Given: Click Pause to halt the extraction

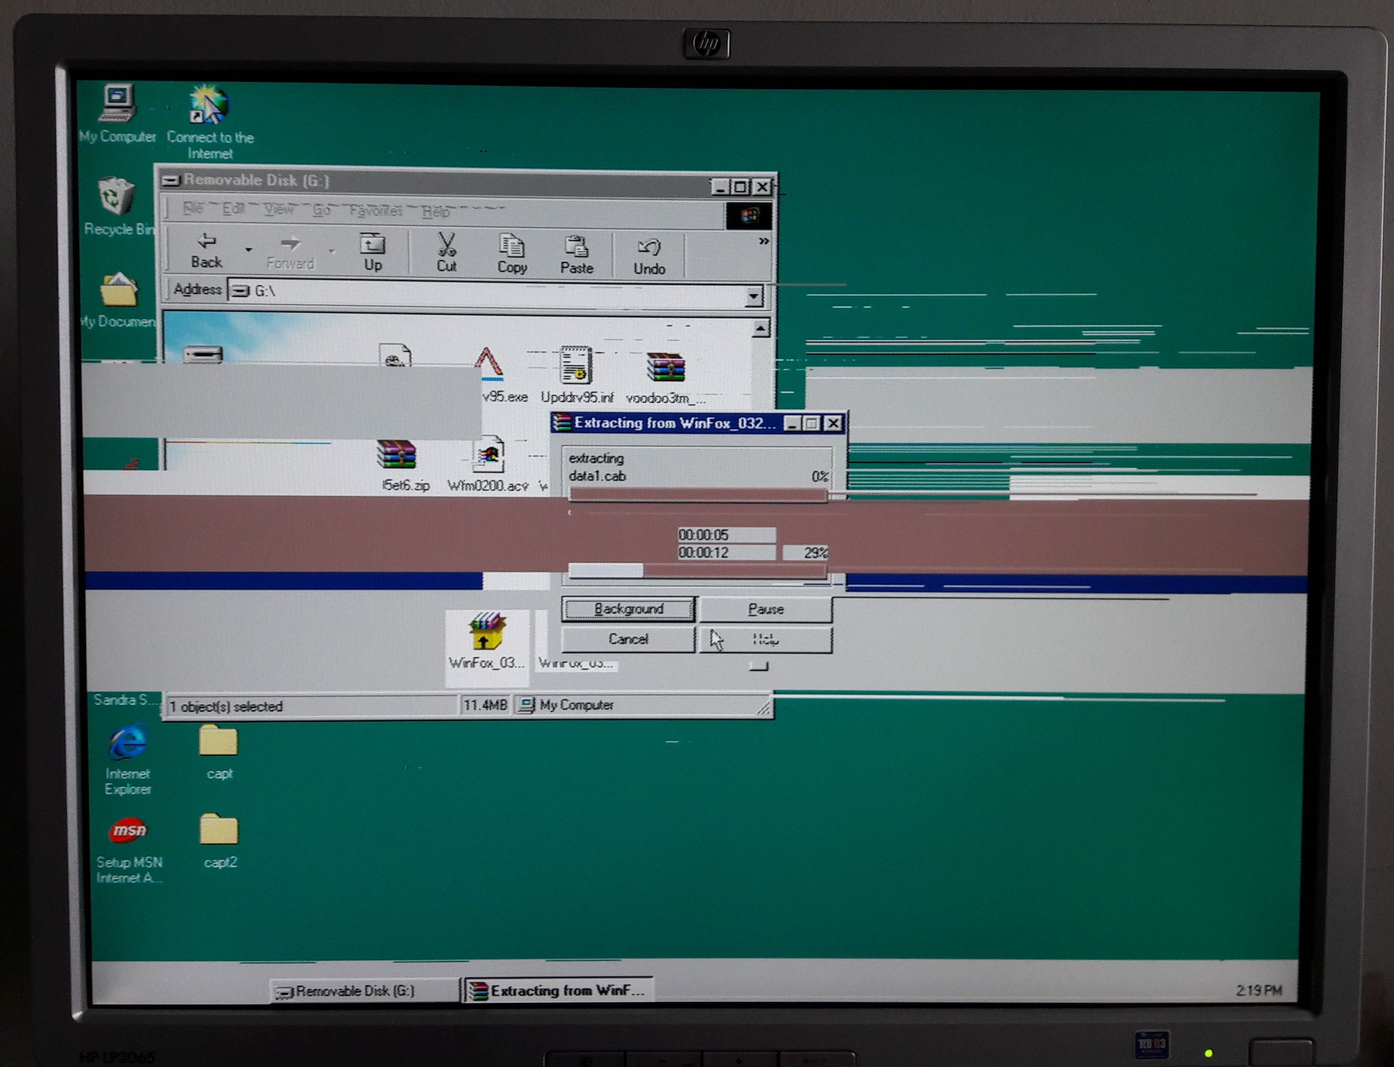Looking at the screenshot, I should [x=765, y=609].
